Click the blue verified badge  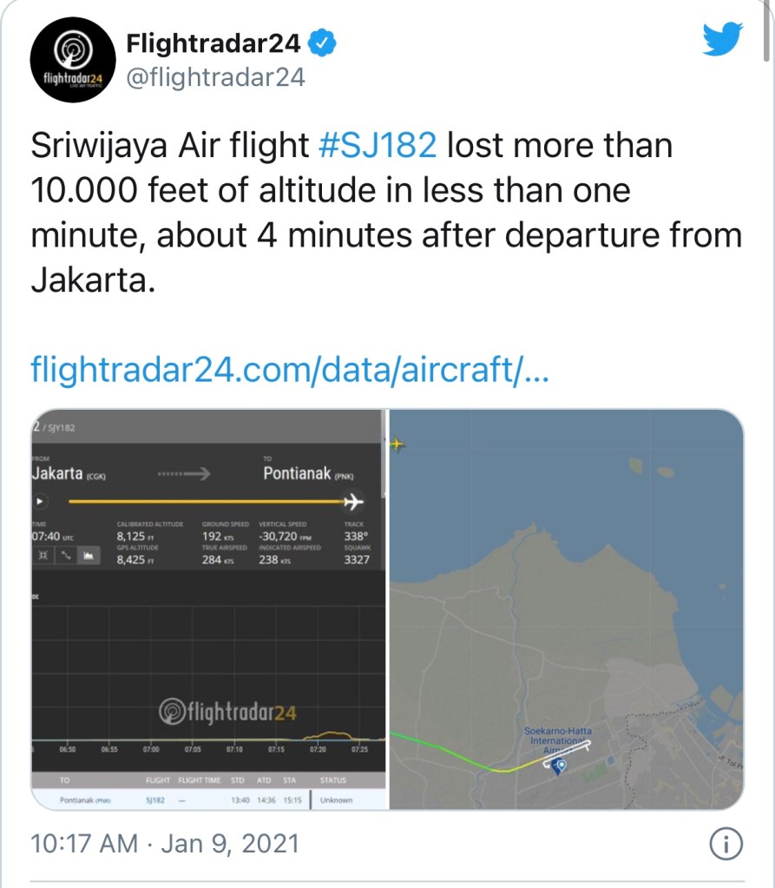(320, 41)
